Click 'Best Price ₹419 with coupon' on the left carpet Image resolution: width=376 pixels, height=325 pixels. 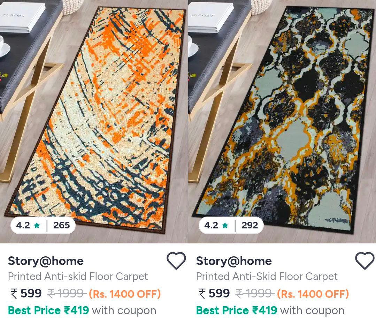[x=82, y=310]
